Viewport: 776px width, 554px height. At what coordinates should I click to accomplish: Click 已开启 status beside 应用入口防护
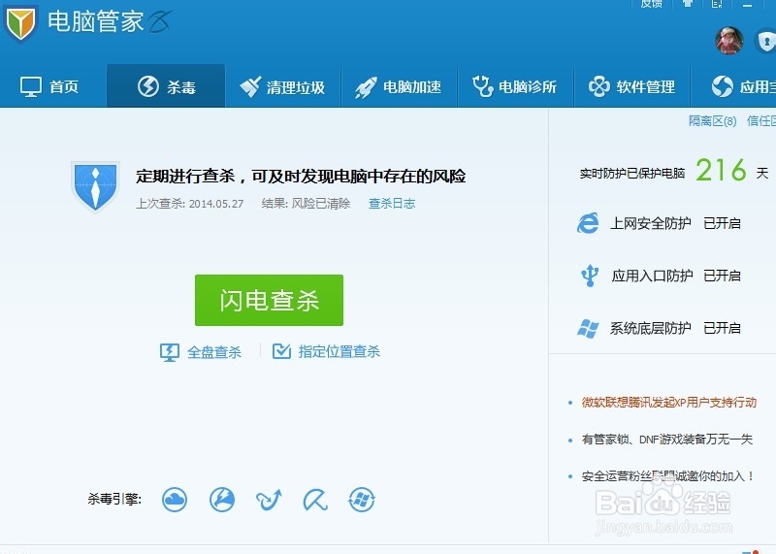tap(722, 276)
